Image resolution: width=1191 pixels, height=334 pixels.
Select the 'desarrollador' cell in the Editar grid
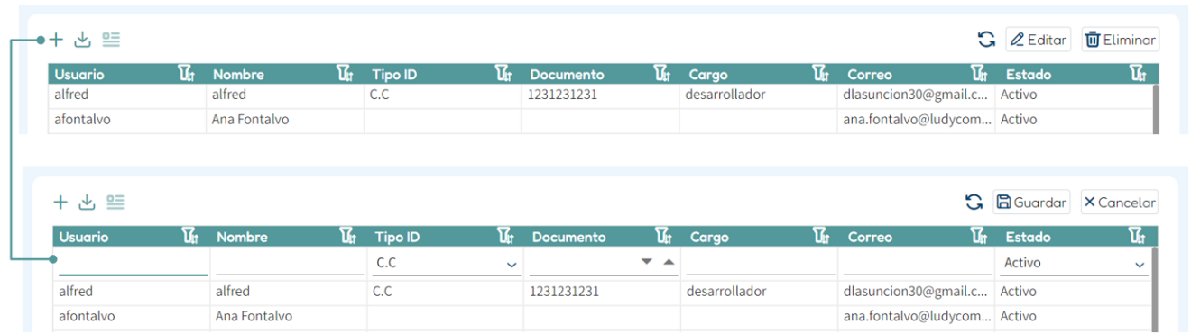pos(759,95)
